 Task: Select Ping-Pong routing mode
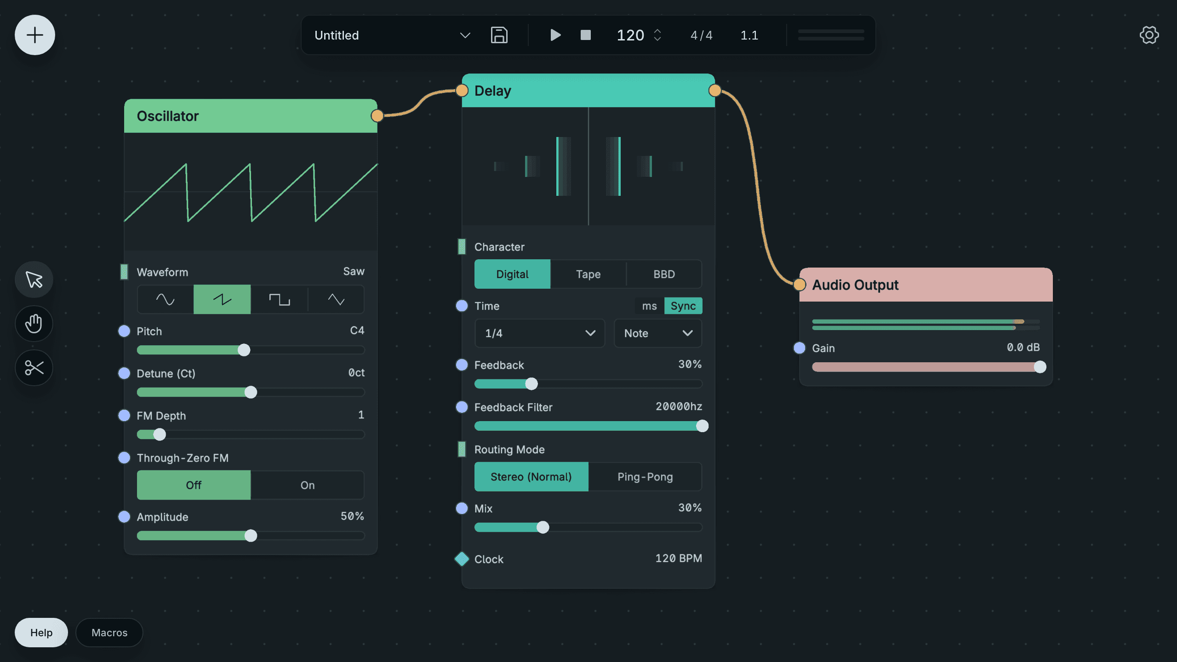pyautogui.click(x=645, y=477)
